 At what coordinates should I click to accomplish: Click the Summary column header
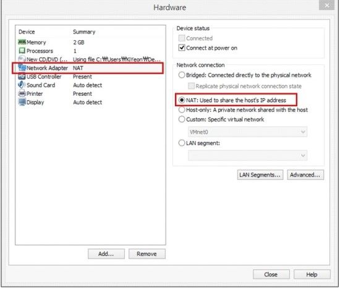click(x=84, y=32)
